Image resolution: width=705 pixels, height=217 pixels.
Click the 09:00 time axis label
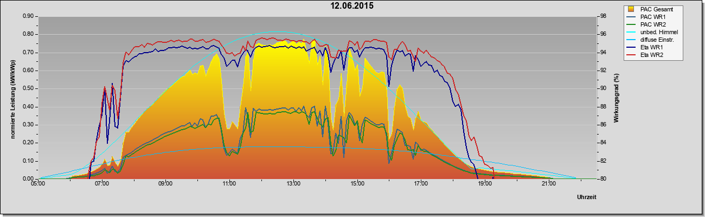point(165,184)
